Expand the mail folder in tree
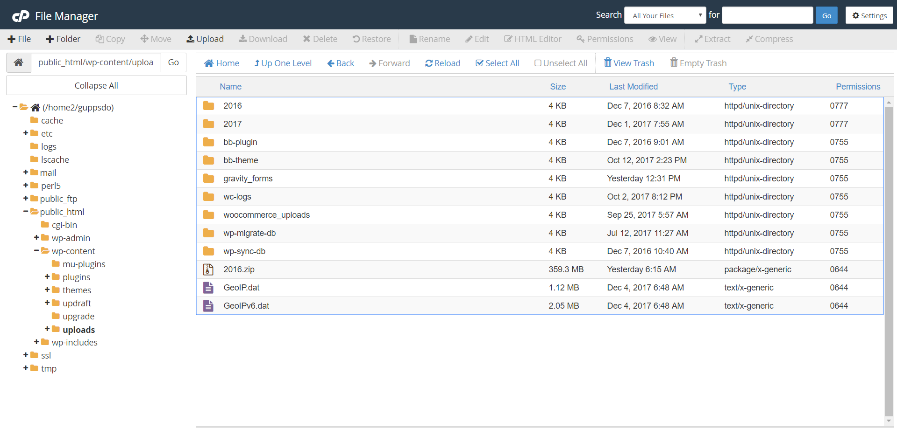This screenshot has width=897, height=428. tap(26, 173)
